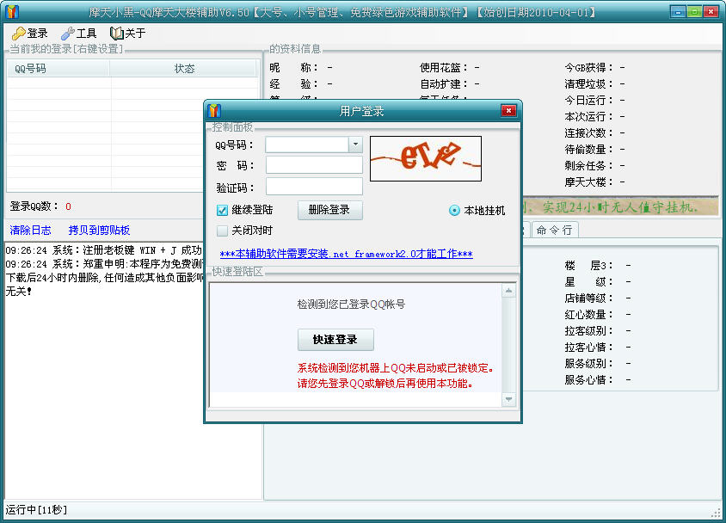This screenshot has height=523, width=726.
Task: Click log line 注册老板键 WIN + J
Action: click(104, 250)
